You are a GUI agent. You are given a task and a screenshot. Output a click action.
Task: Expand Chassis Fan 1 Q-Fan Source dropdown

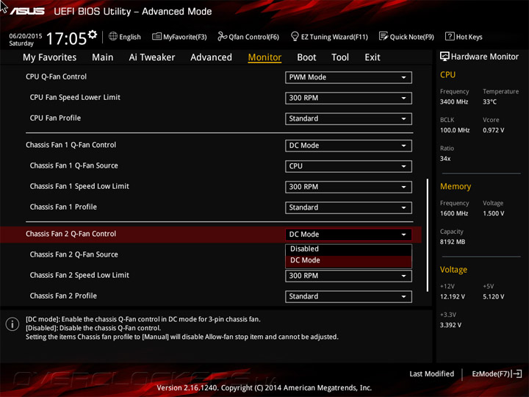click(x=348, y=166)
